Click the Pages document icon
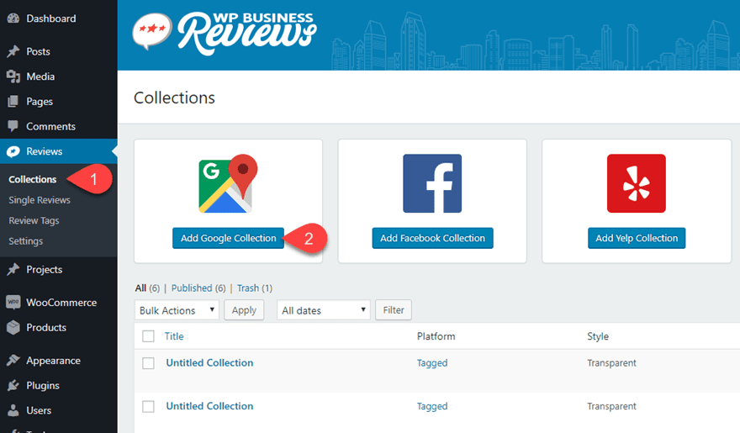This screenshot has width=740, height=433. tap(13, 102)
